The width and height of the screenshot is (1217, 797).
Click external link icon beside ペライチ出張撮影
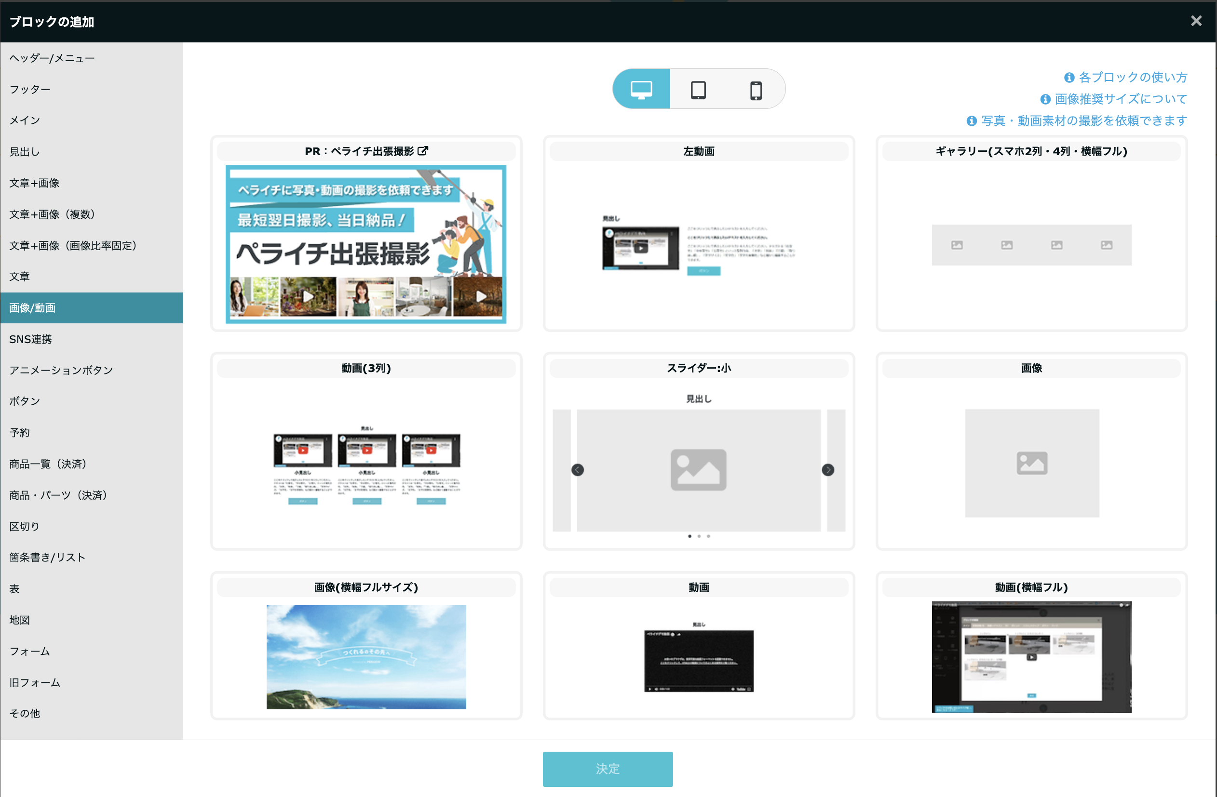(423, 151)
